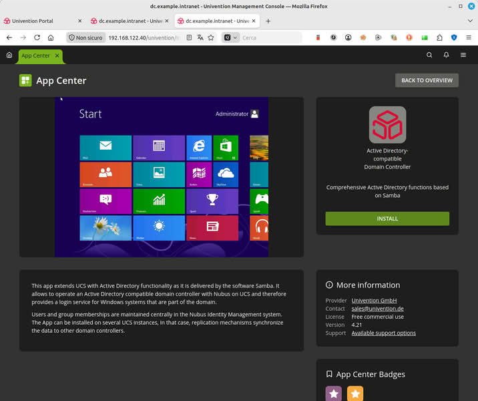This screenshot has width=478, height=401.
Task: Click the green App Center module icon
Action: coord(25,81)
